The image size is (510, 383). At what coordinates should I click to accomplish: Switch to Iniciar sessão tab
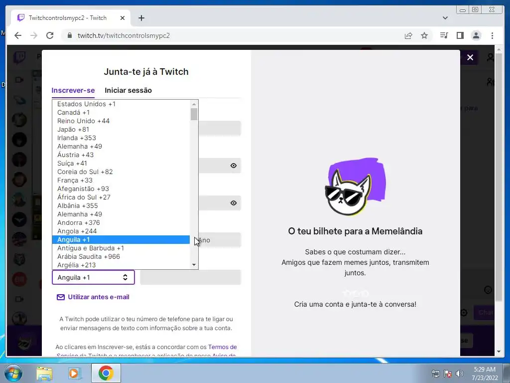[128, 90]
